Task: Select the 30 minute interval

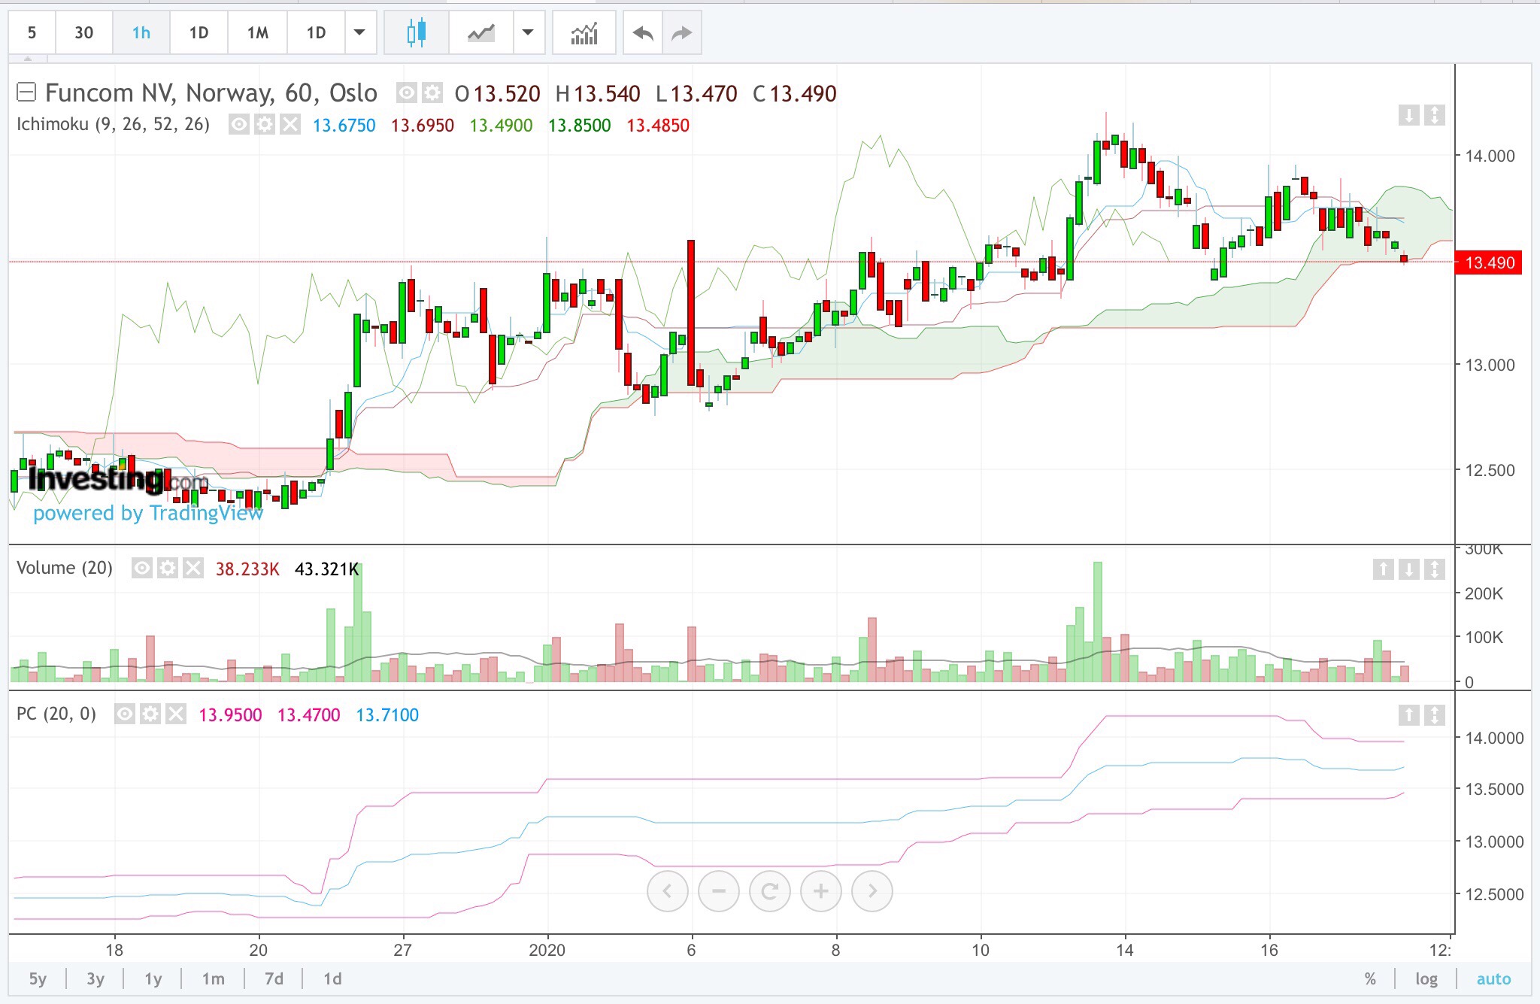Action: (83, 32)
